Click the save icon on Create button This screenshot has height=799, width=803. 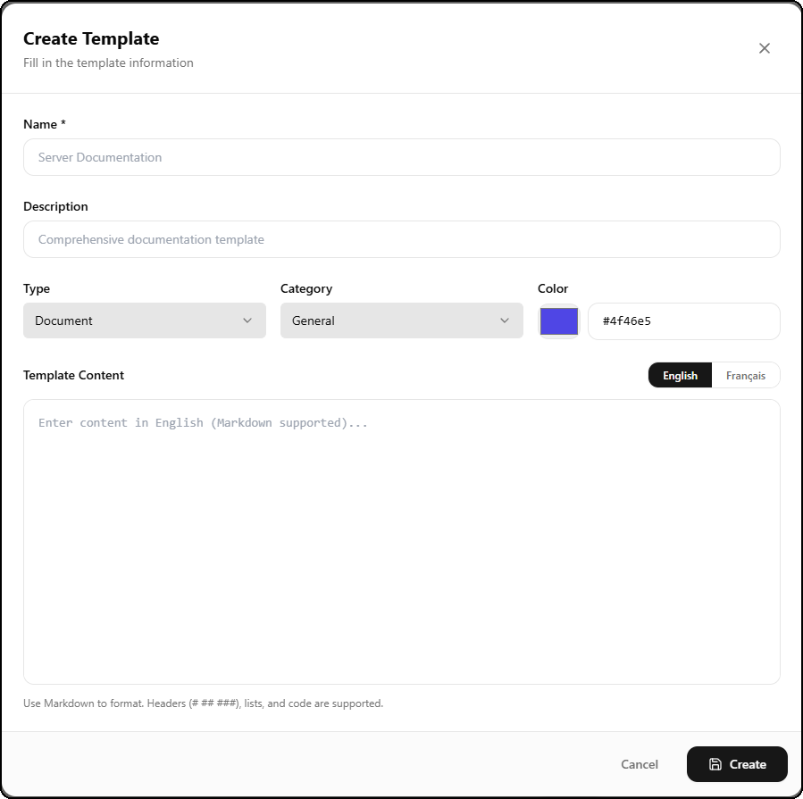[715, 764]
